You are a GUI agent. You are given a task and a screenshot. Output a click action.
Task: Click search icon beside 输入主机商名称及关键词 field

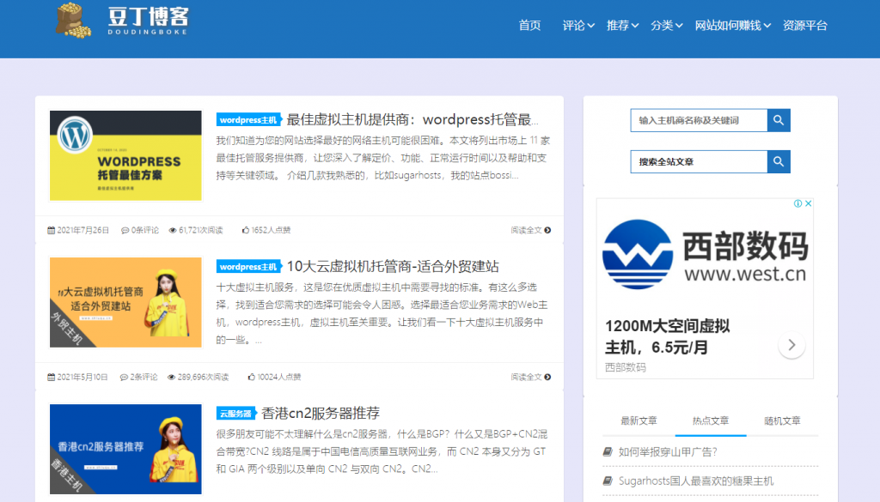pyautogui.click(x=779, y=120)
